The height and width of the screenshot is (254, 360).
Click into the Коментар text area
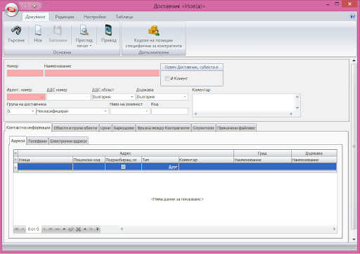click(243, 103)
